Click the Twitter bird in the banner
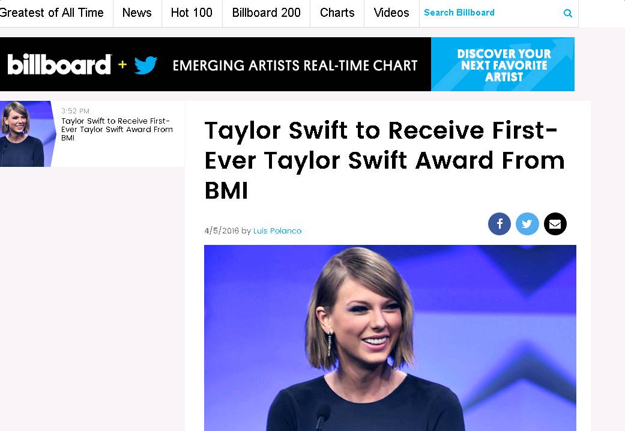The image size is (625, 431). tap(145, 65)
